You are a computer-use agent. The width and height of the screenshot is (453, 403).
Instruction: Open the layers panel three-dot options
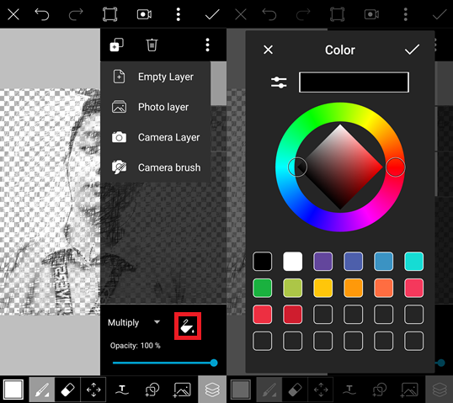(207, 45)
